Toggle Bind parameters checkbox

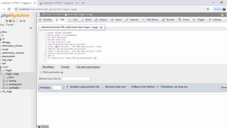coord(41,72)
